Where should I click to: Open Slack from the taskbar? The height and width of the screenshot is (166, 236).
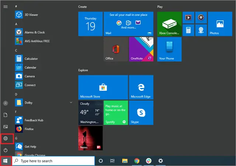pos(149,161)
